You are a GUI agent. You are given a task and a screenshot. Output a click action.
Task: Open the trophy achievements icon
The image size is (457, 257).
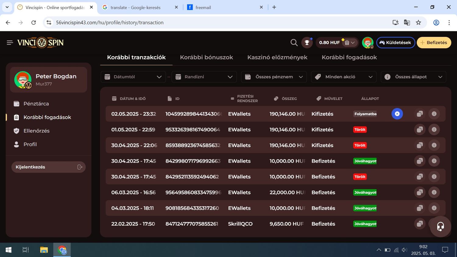coord(307,43)
